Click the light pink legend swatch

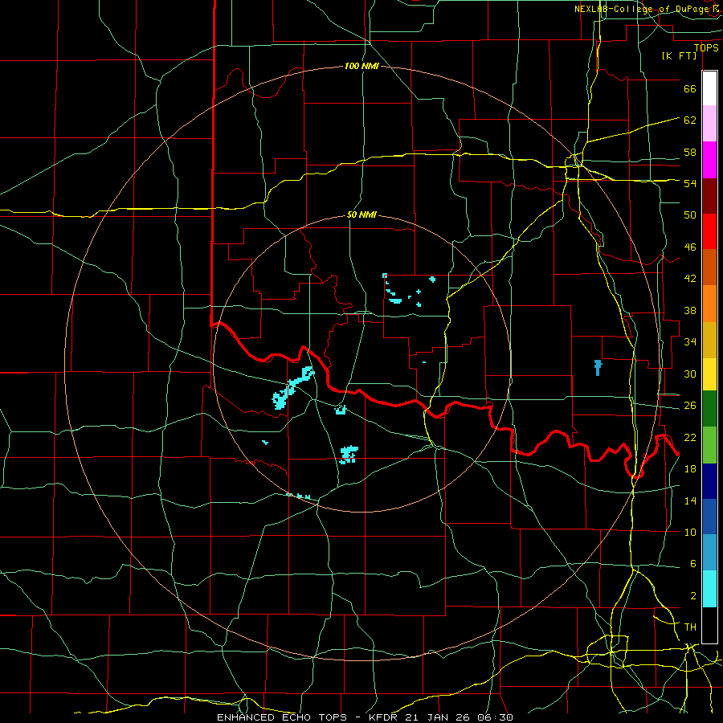[x=709, y=123]
